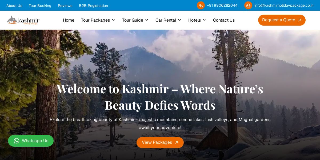Click the orange phone icon in top bar
320x160 pixels.
pos(201,5)
